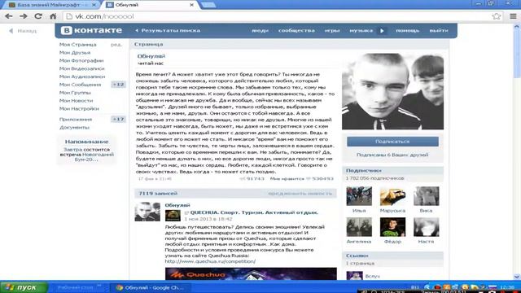Viewport: 521px width, 293px height.
Task: Click предложить новость link
Action: click(x=300, y=194)
